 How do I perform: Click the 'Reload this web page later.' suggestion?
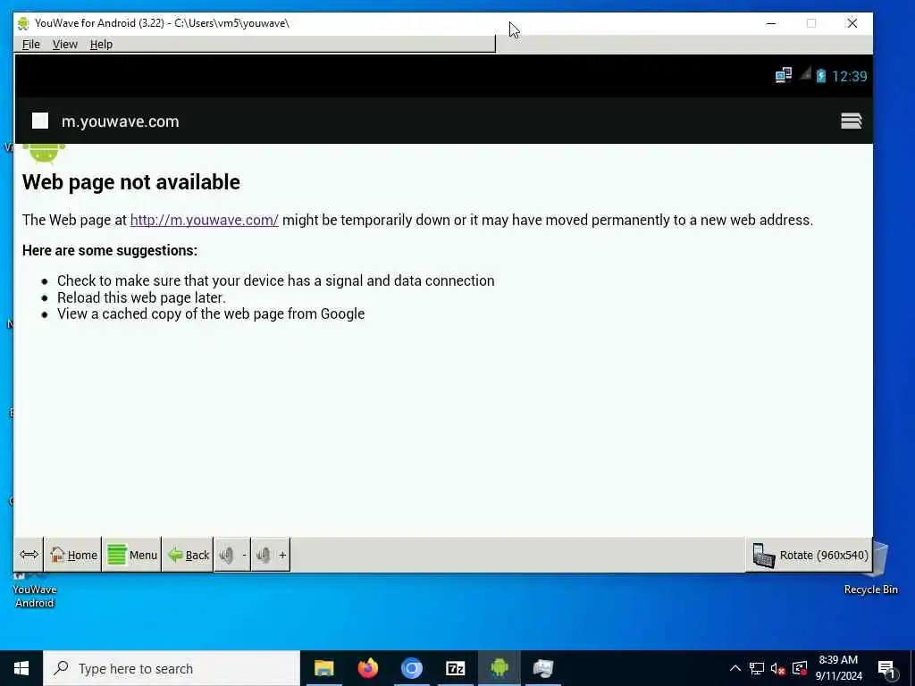tap(141, 297)
